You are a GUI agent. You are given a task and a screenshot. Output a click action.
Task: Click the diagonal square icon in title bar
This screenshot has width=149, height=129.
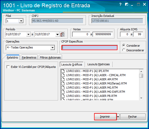pos(126,4)
